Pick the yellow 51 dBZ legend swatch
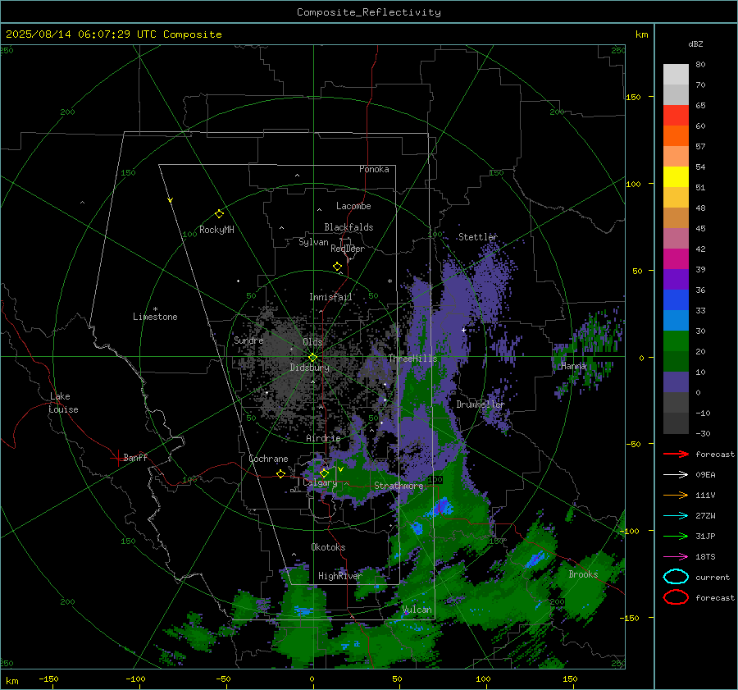The image size is (738, 690). [676, 176]
